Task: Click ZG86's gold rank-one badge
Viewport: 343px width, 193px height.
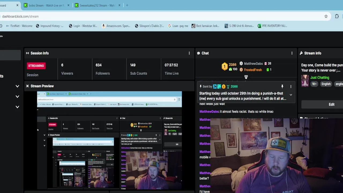Action: pos(225,66)
